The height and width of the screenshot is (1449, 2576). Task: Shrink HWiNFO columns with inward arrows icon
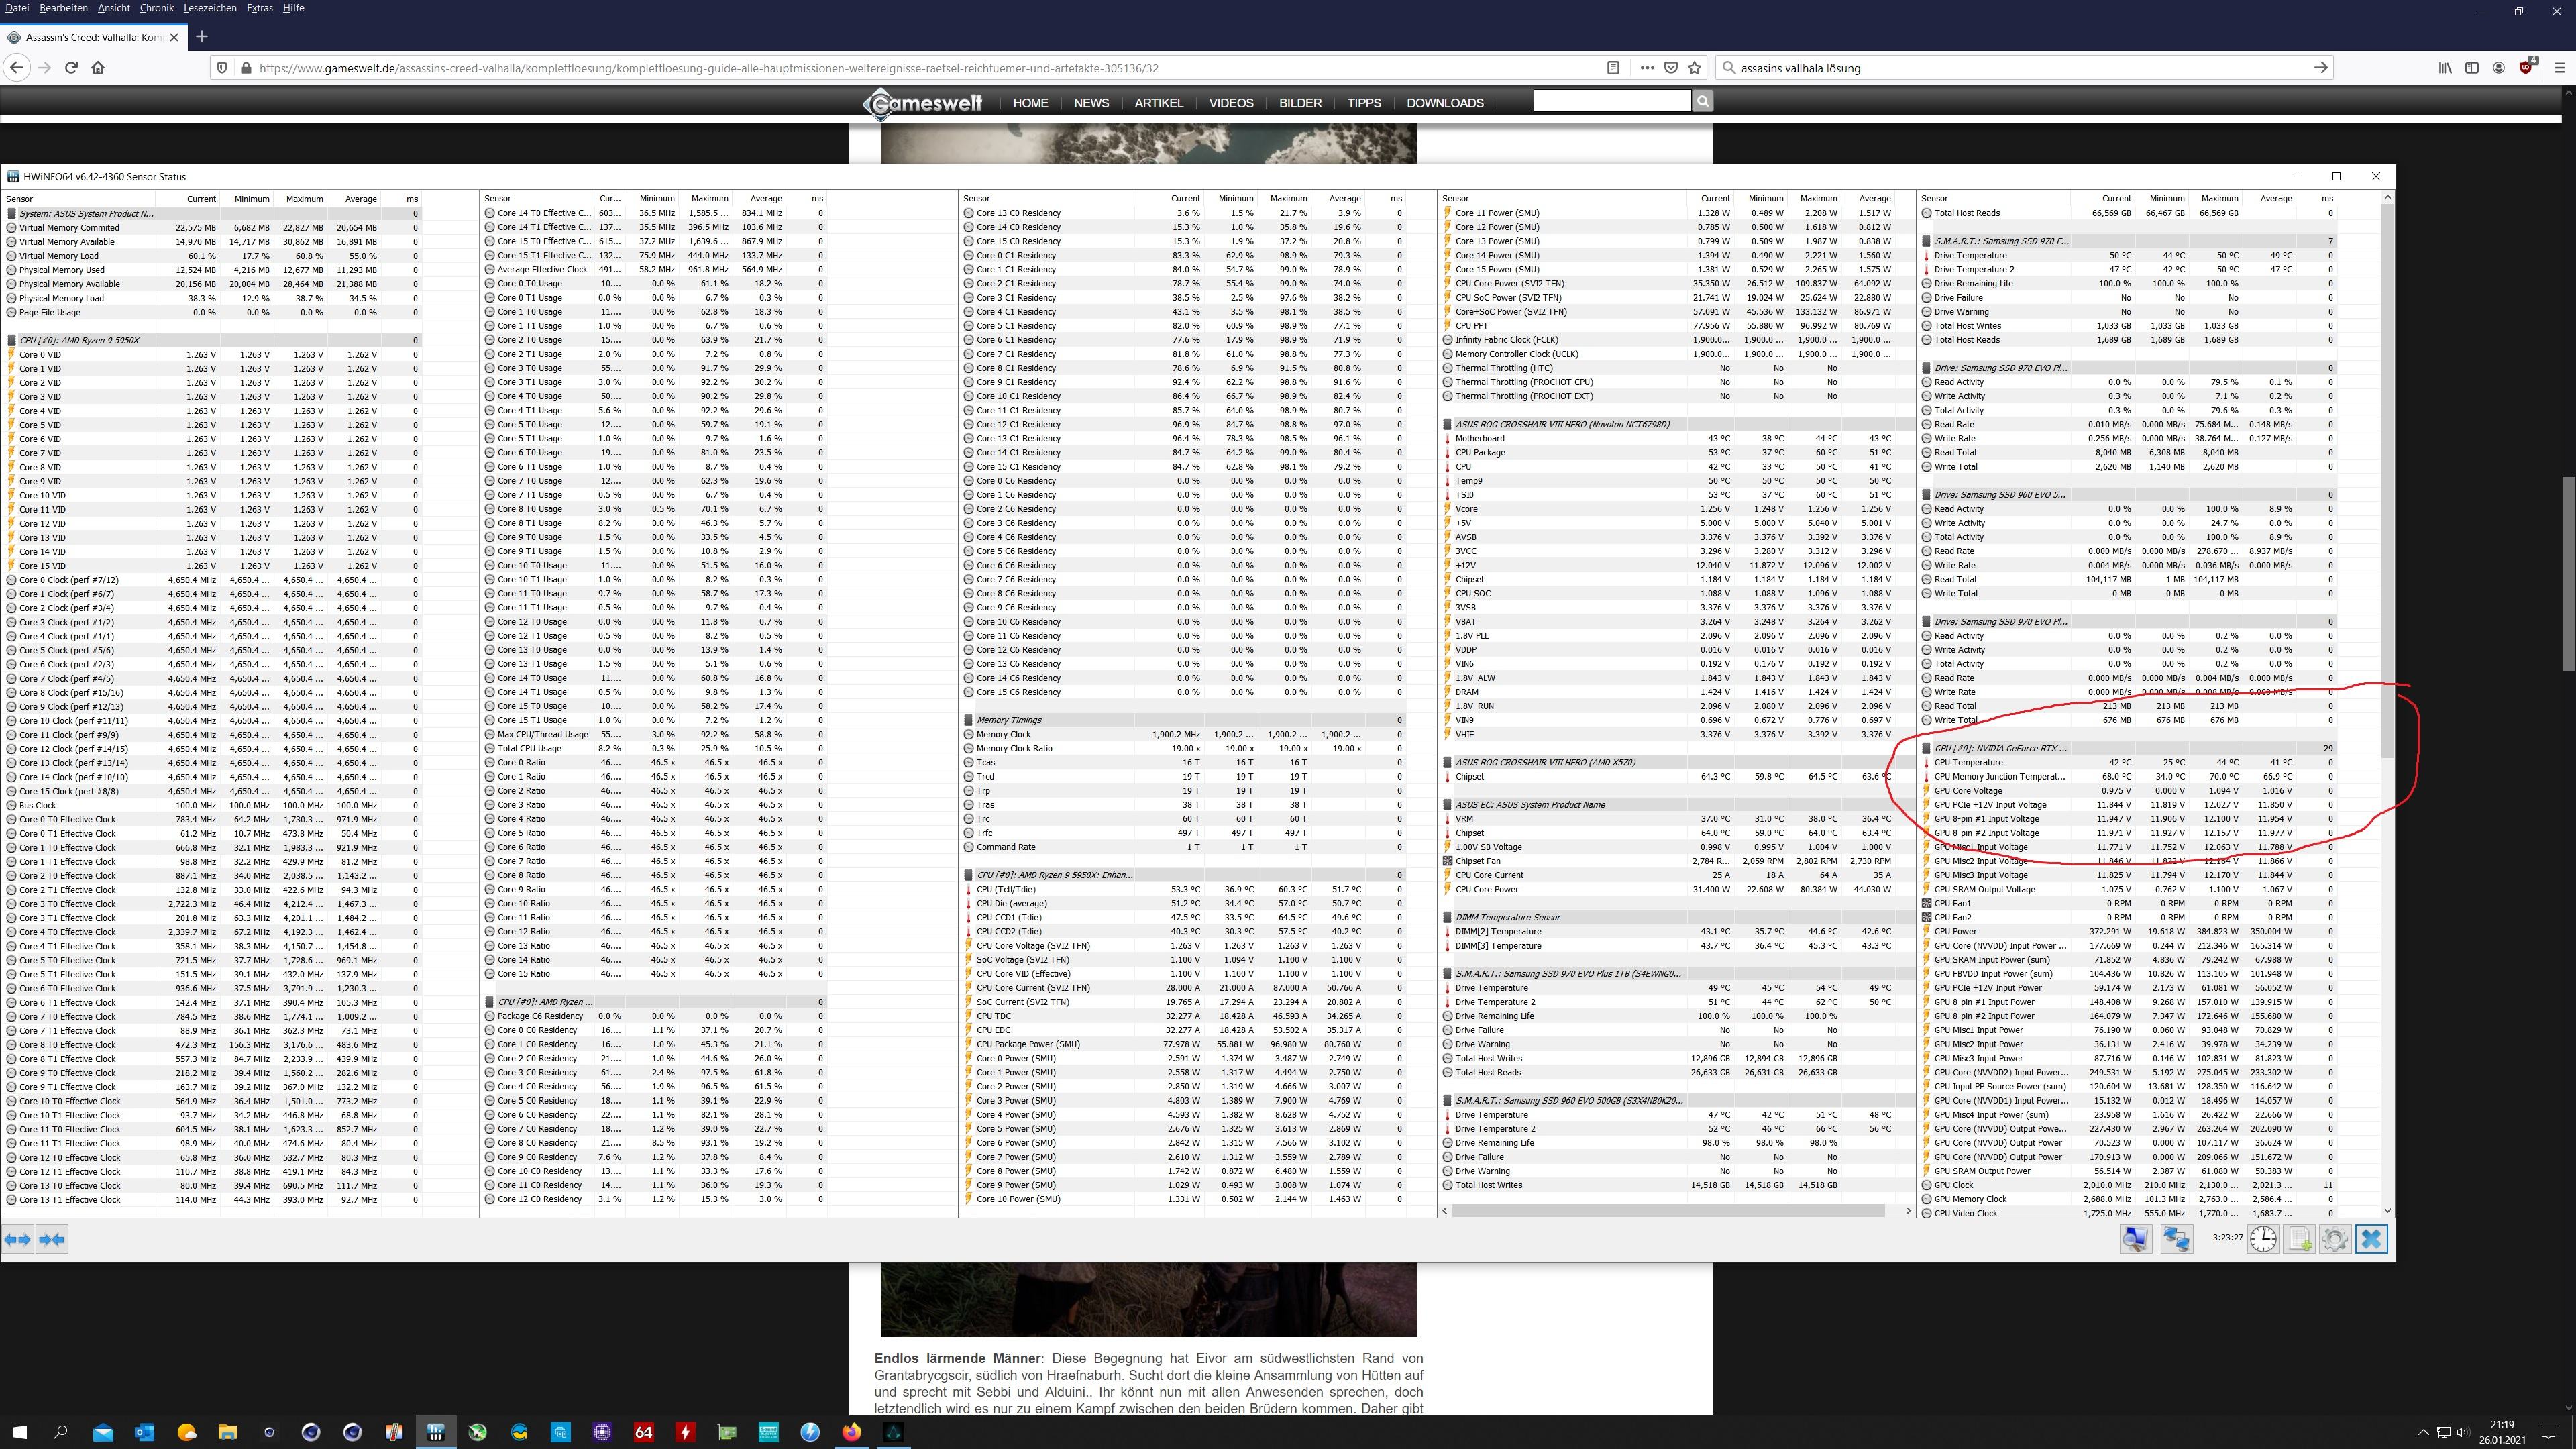click(x=52, y=1239)
